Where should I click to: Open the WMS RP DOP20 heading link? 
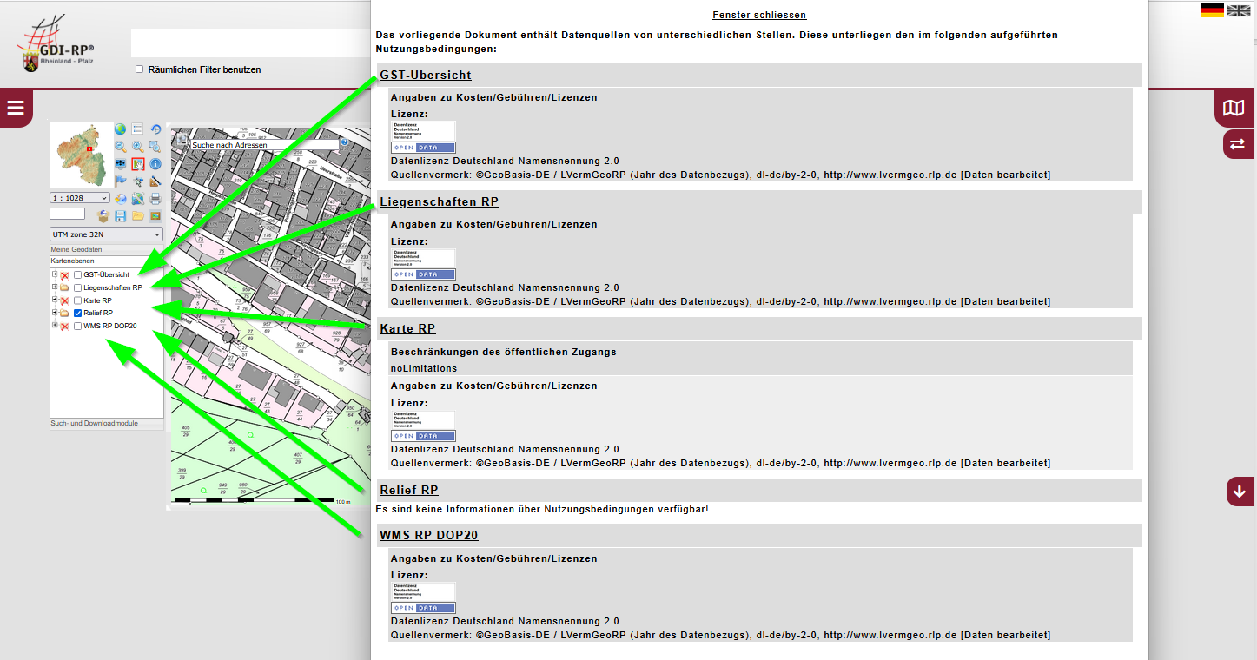[x=429, y=535]
